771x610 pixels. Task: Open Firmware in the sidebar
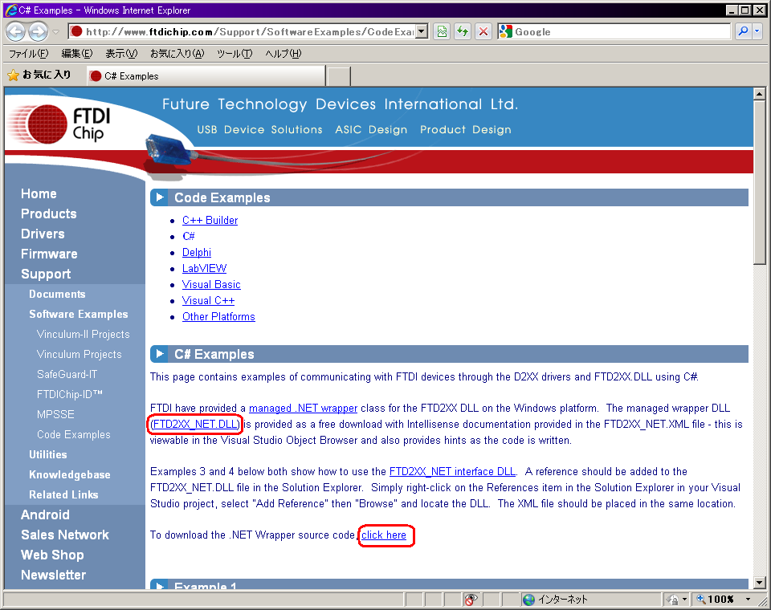click(49, 254)
